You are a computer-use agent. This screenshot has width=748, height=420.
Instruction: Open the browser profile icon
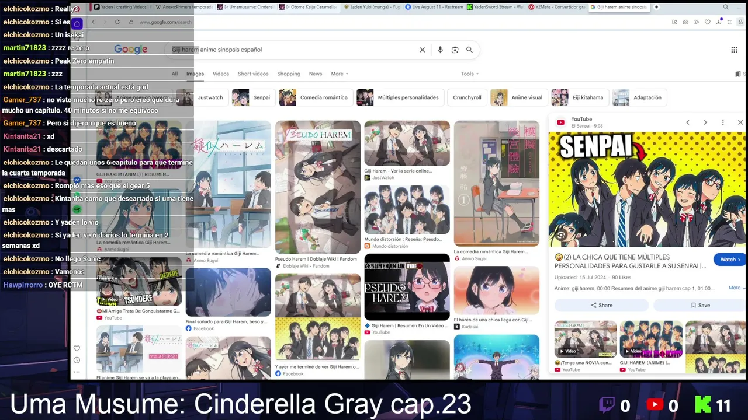tap(741, 22)
